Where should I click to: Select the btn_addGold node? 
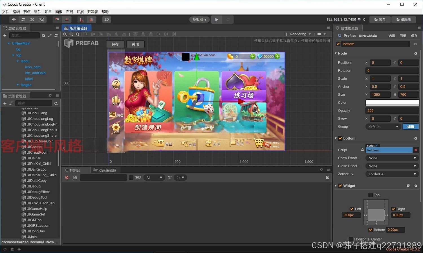point(35,73)
